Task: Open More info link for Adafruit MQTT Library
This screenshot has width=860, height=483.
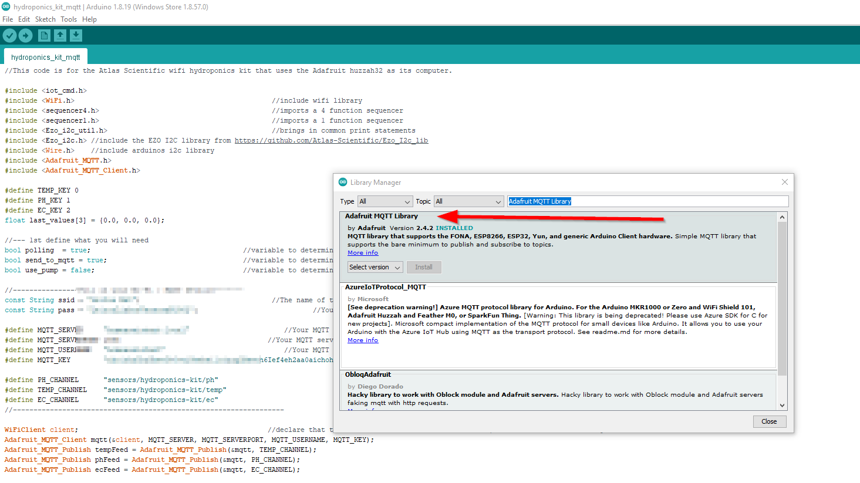Action: tap(363, 253)
